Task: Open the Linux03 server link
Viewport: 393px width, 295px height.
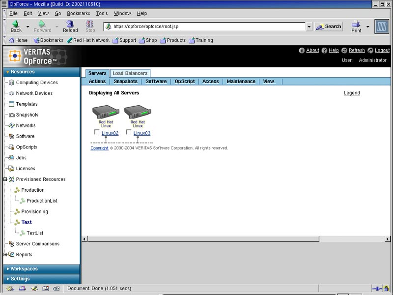Action: click(x=142, y=133)
